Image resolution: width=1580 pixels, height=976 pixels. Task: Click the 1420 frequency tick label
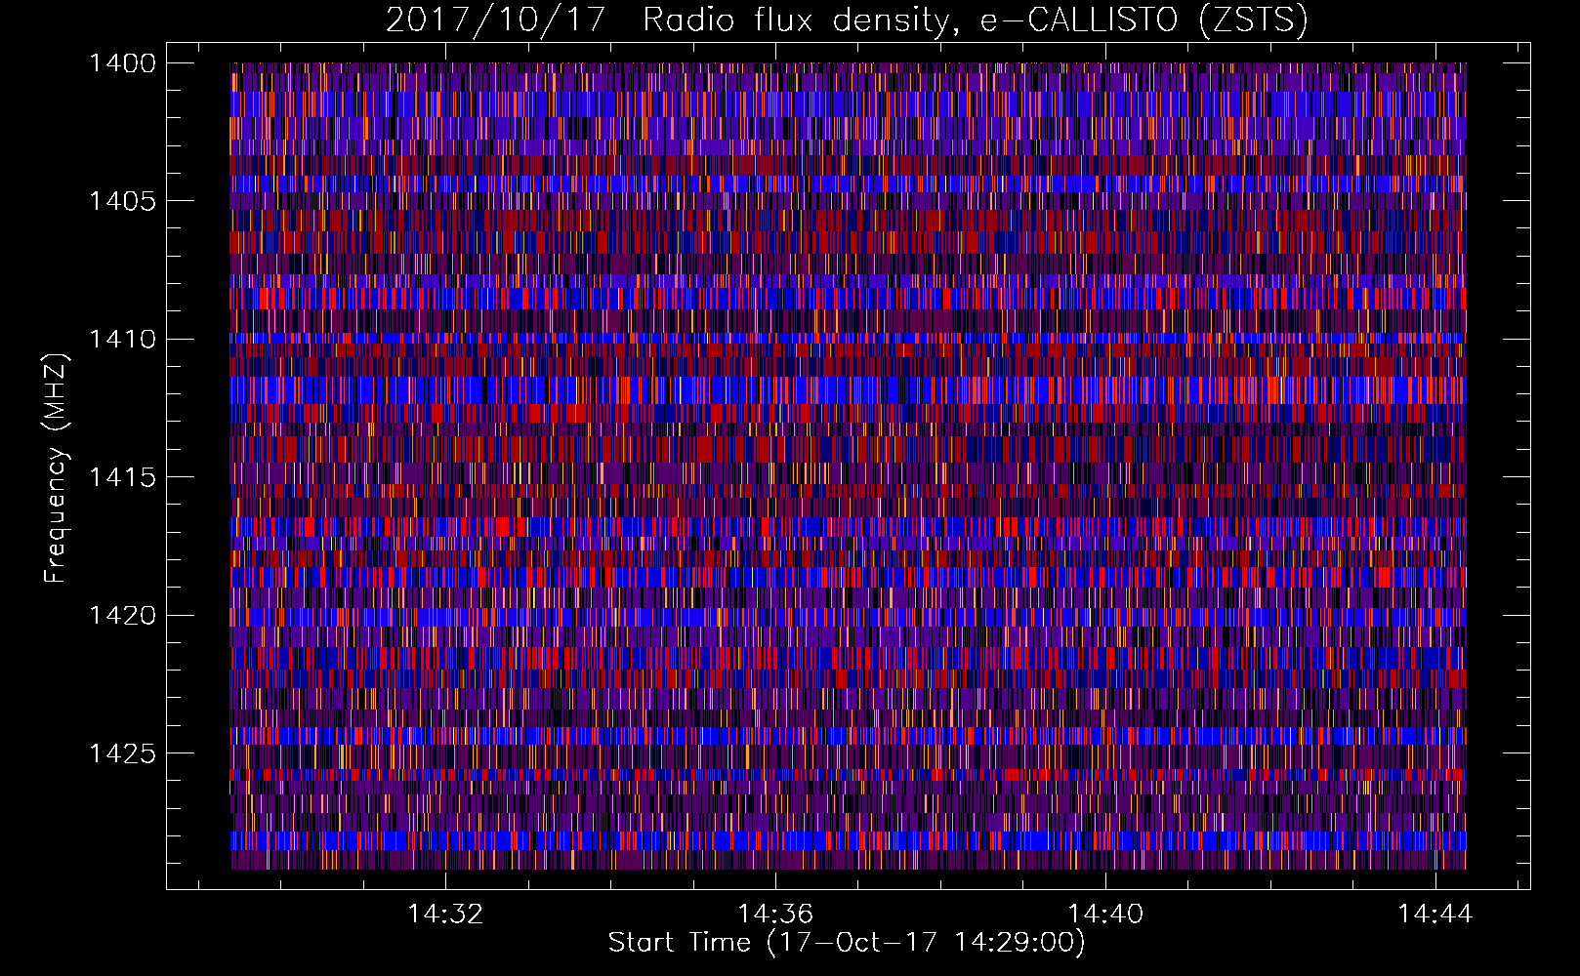pos(122,615)
